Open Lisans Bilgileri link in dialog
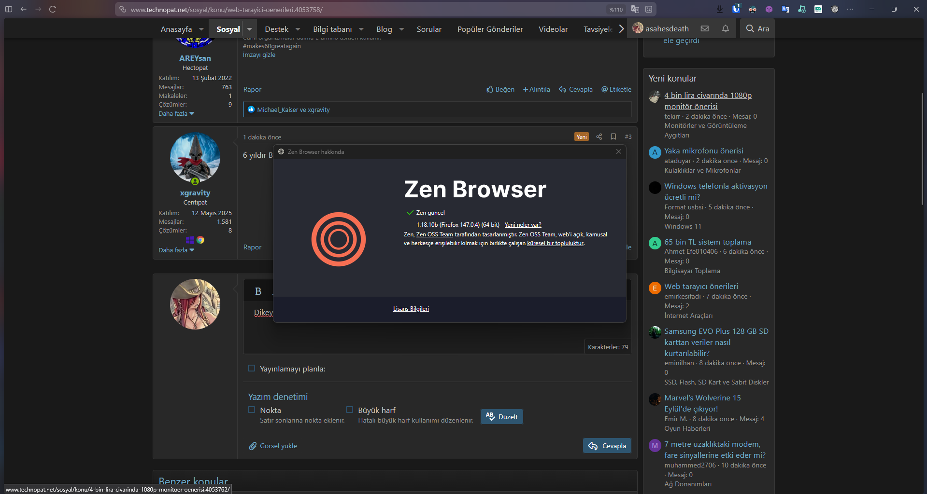 411,309
